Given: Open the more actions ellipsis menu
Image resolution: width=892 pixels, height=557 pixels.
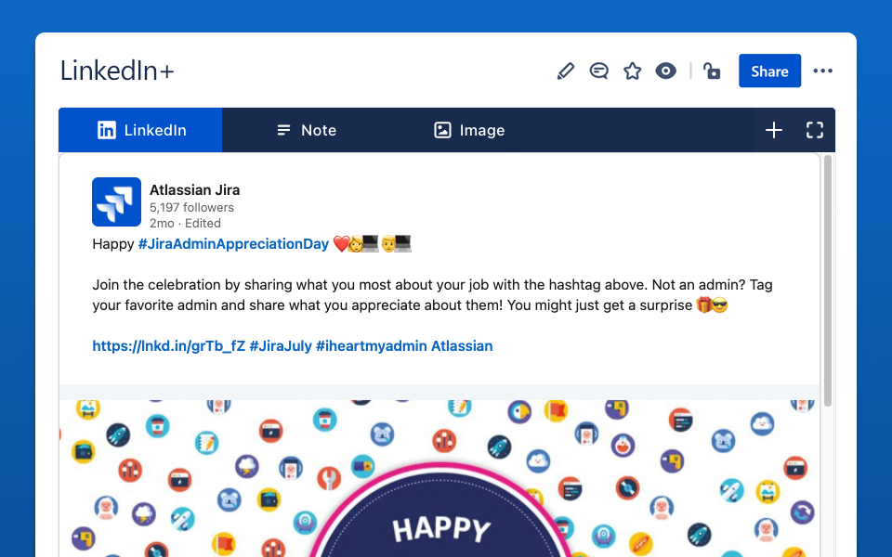Looking at the screenshot, I should point(822,71).
